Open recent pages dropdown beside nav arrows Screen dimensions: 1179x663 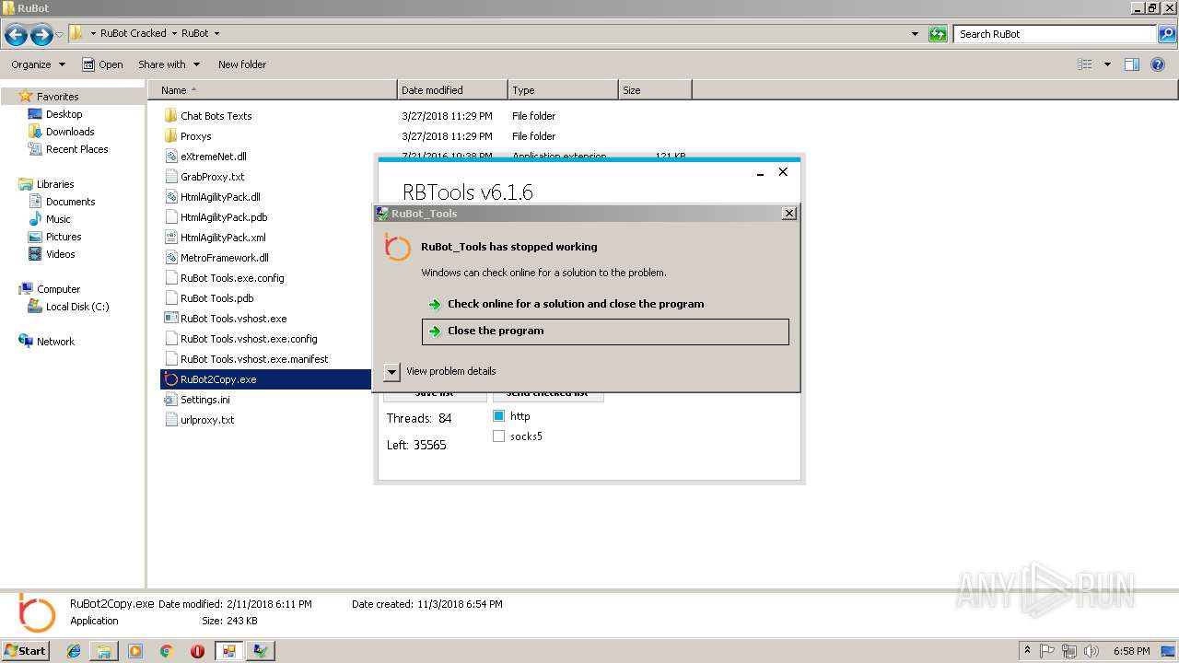pyautogui.click(x=60, y=35)
